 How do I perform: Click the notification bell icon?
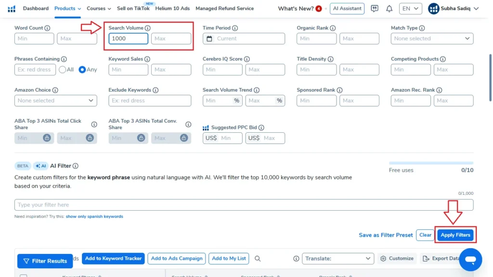[x=389, y=8]
